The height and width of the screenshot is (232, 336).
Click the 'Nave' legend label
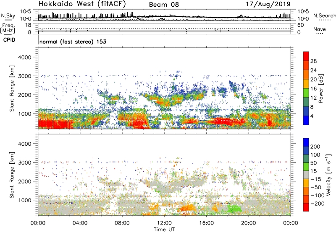pyautogui.click(x=320, y=29)
